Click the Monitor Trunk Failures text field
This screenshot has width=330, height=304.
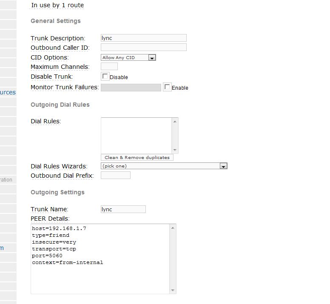tap(131, 87)
